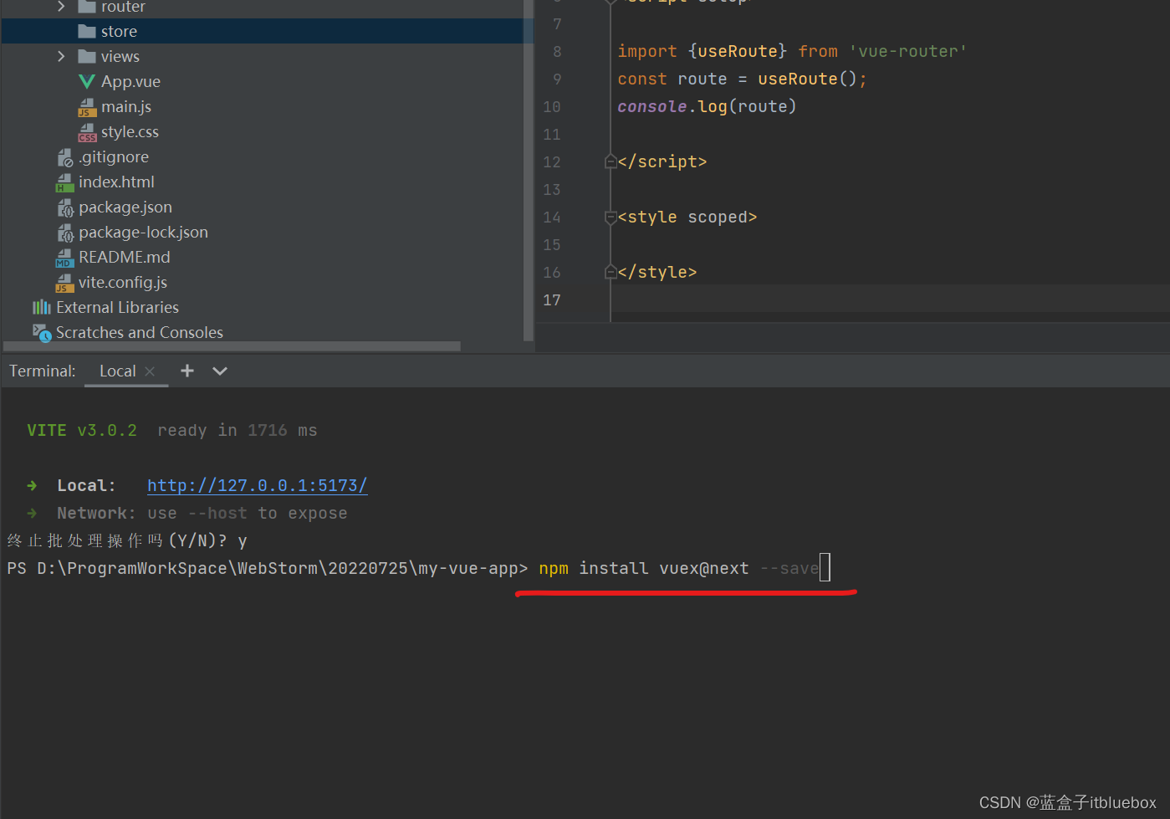The image size is (1170, 819).
Task: Expand the views folder
Action: [61, 56]
